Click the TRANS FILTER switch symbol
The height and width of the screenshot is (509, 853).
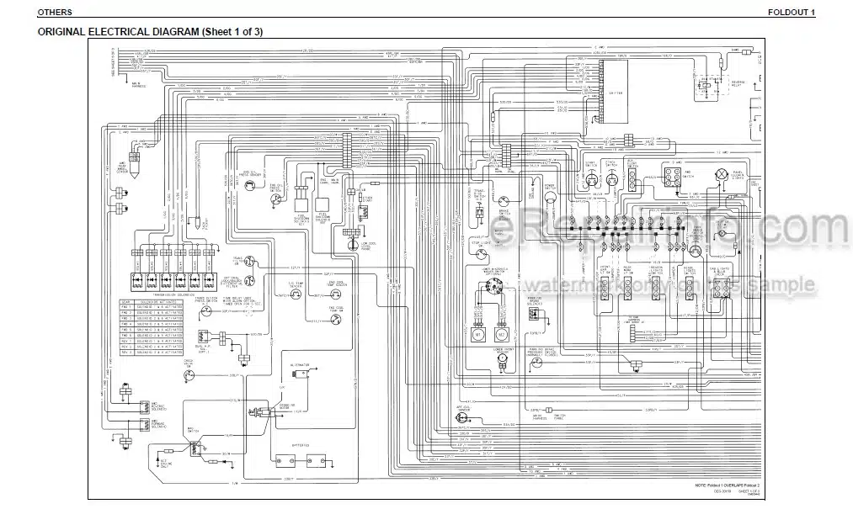250,262
